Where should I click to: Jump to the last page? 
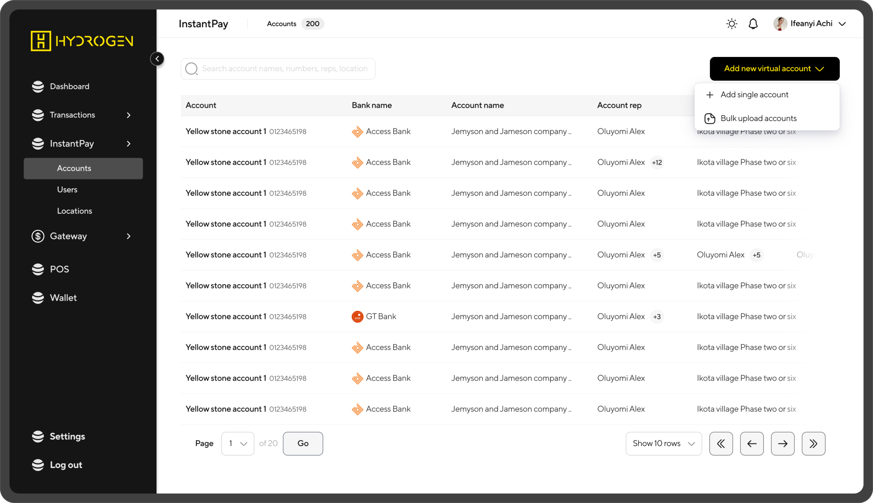coord(813,444)
